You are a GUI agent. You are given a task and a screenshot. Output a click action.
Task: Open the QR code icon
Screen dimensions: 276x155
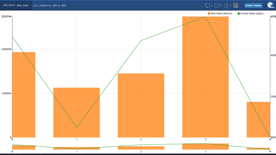coord(236,5)
